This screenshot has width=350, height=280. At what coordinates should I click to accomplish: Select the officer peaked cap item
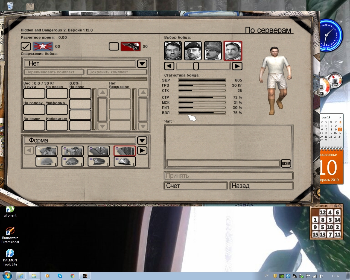pyautogui.click(x=98, y=161)
